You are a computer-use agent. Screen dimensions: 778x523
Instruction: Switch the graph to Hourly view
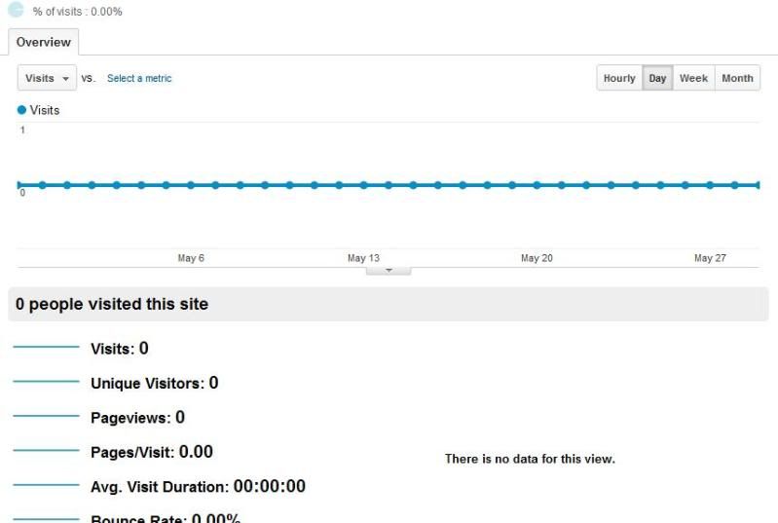point(619,78)
